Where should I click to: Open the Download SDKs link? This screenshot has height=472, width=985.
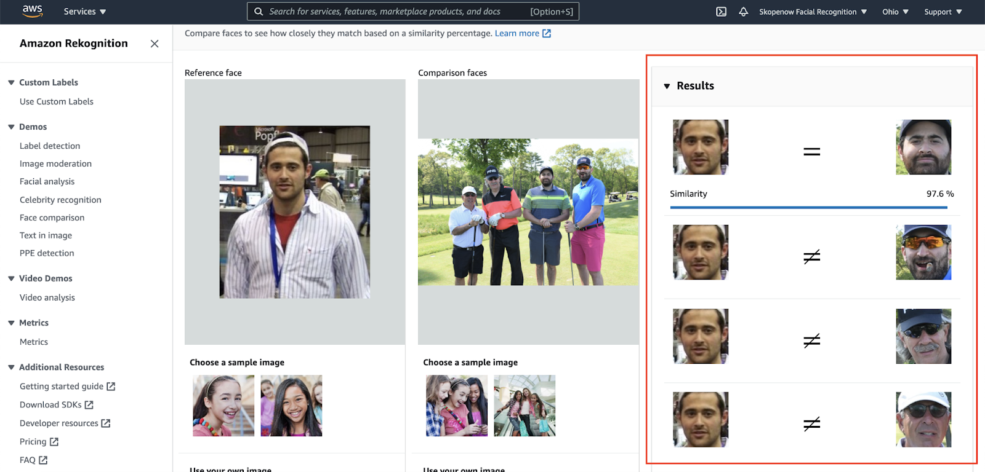(x=50, y=405)
